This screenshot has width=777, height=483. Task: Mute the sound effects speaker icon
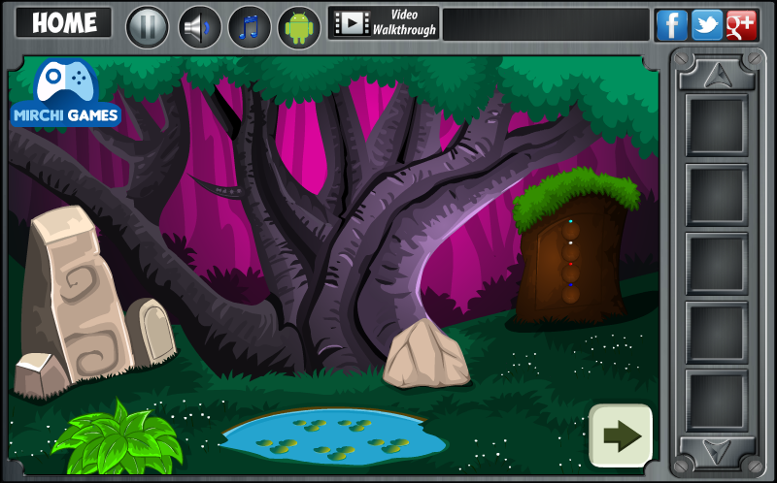[x=200, y=27]
